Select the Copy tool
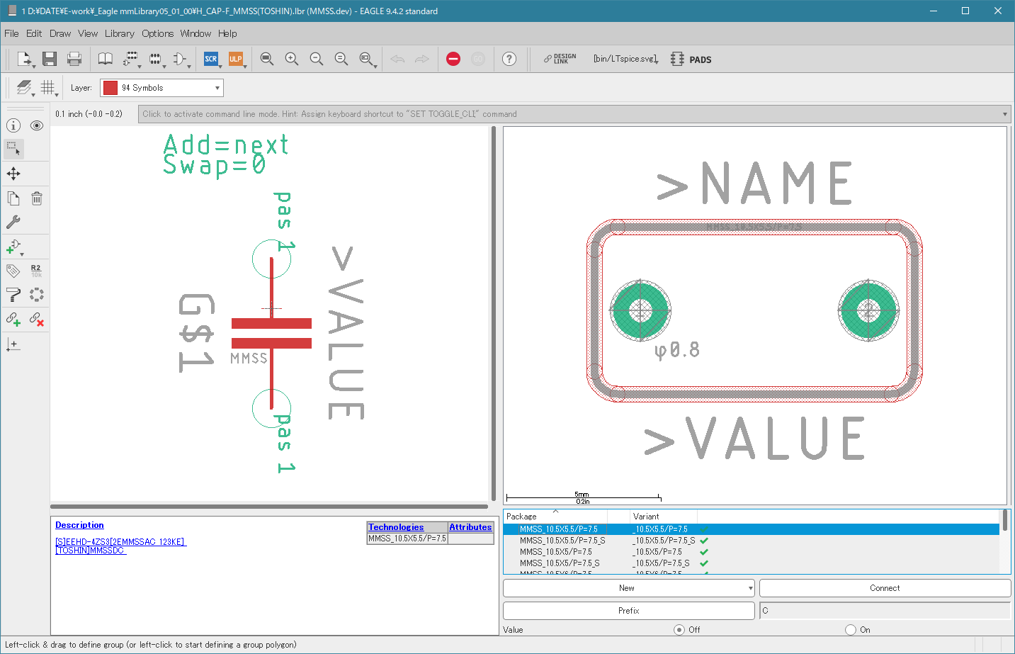1015x654 pixels. (x=13, y=198)
